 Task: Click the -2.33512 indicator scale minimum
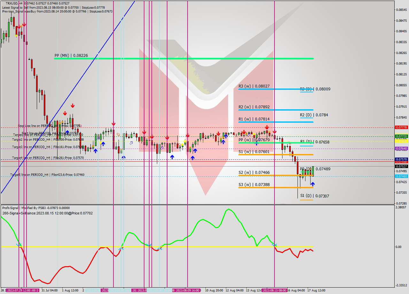402,285
